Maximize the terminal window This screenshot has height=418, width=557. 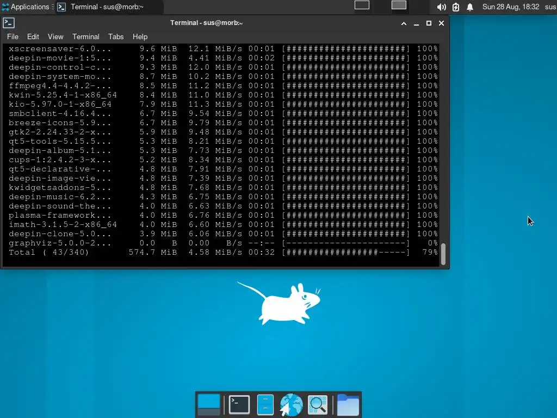coord(429,23)
